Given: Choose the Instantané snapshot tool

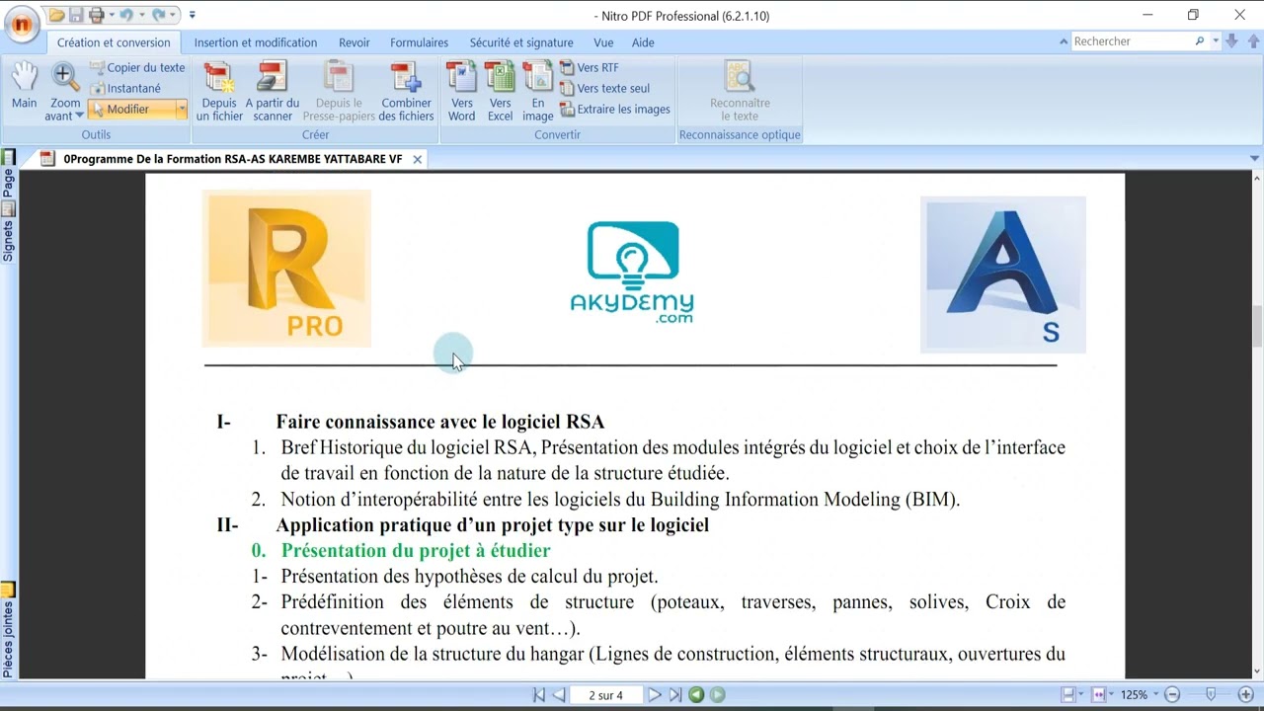Looking at the screenshot, I should [x=125, y=88].
